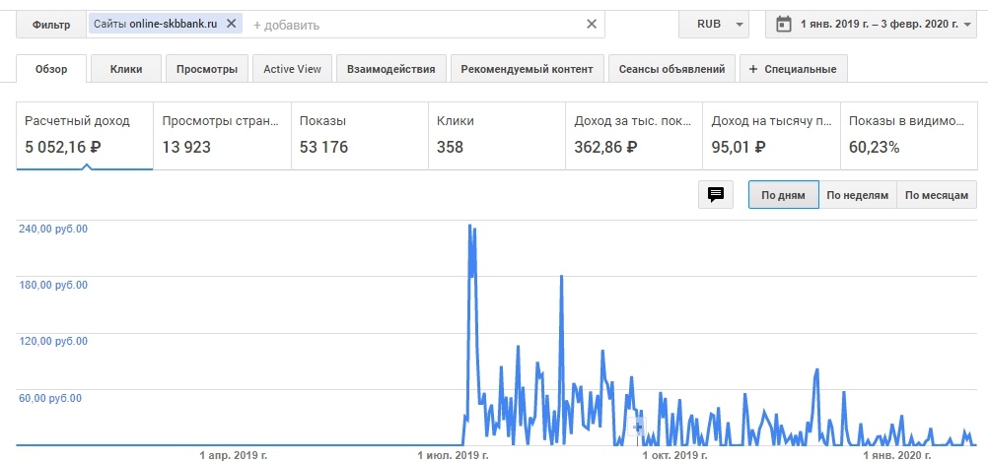Open the RUB currency dropdown
The width and height of the screenshot is (988, 462).
pyautogui.click(x=714, y=25)
